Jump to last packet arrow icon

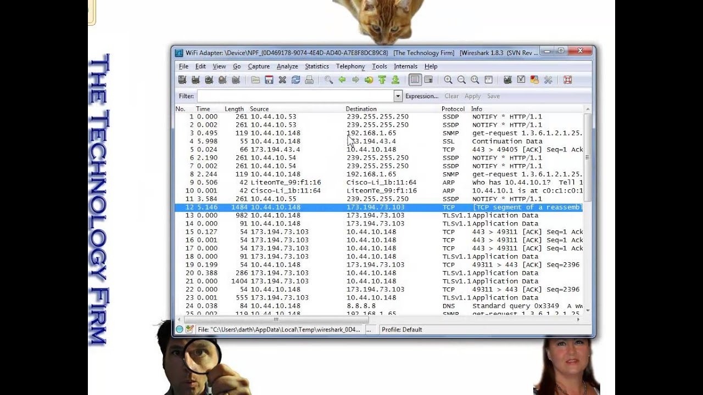[395, 80]
